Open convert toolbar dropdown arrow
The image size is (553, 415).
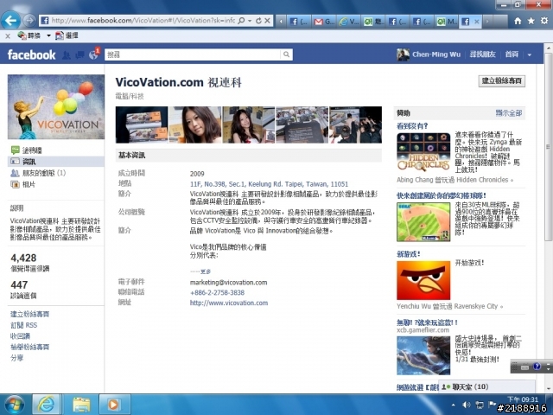pos(48,35)
